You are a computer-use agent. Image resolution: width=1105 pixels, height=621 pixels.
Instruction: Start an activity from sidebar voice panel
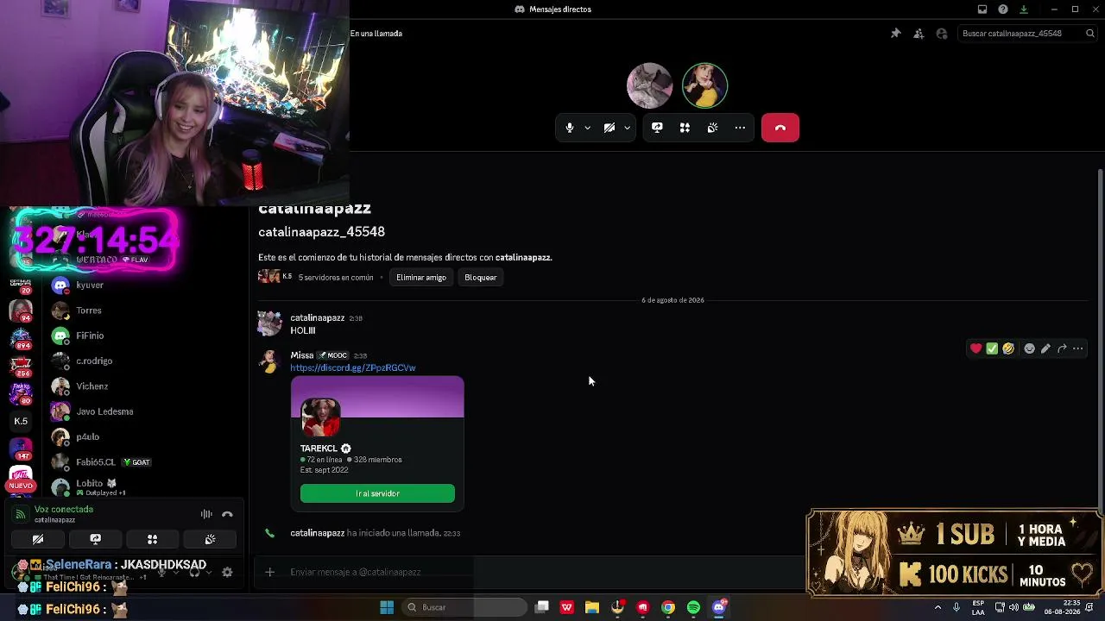152,539
